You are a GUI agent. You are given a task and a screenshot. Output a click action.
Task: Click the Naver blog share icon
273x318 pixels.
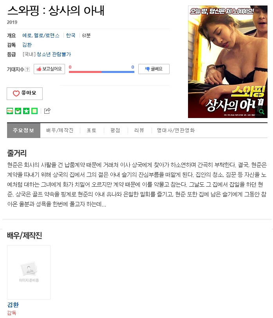[x=10, y=111]
